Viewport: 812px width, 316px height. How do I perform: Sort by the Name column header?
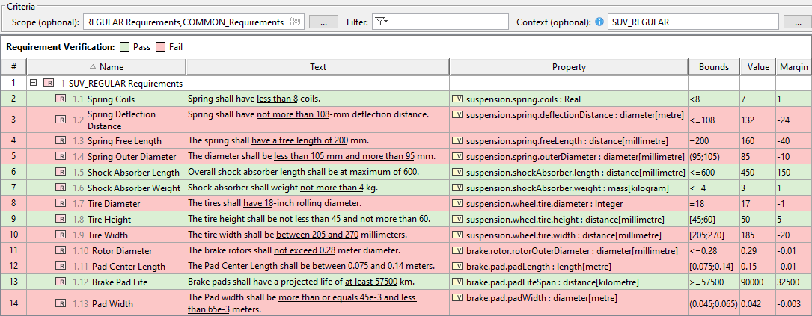click(x=112, y=67)
